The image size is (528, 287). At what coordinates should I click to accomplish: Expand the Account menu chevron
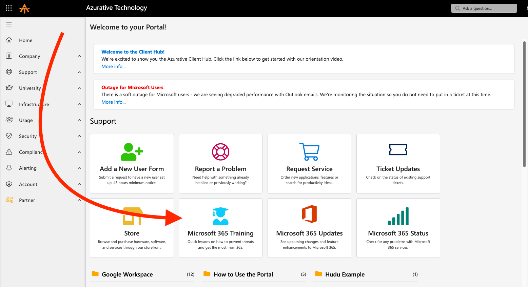[x=79, y=184]
